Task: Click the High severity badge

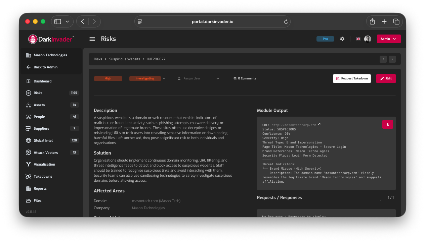Action: tap(108, 78)
